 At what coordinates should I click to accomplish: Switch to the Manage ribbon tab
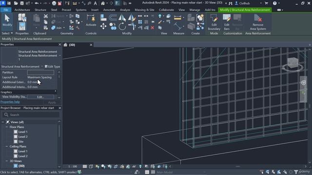(195, 10)
